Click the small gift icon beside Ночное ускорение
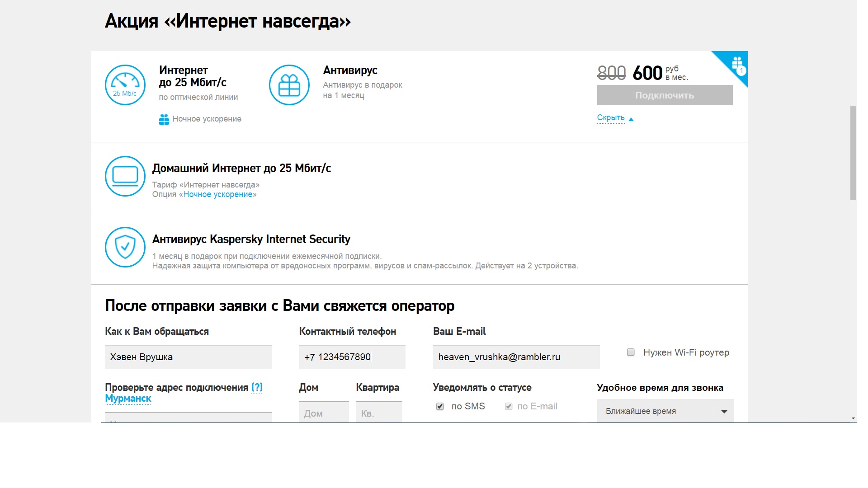 coord(164,119)
